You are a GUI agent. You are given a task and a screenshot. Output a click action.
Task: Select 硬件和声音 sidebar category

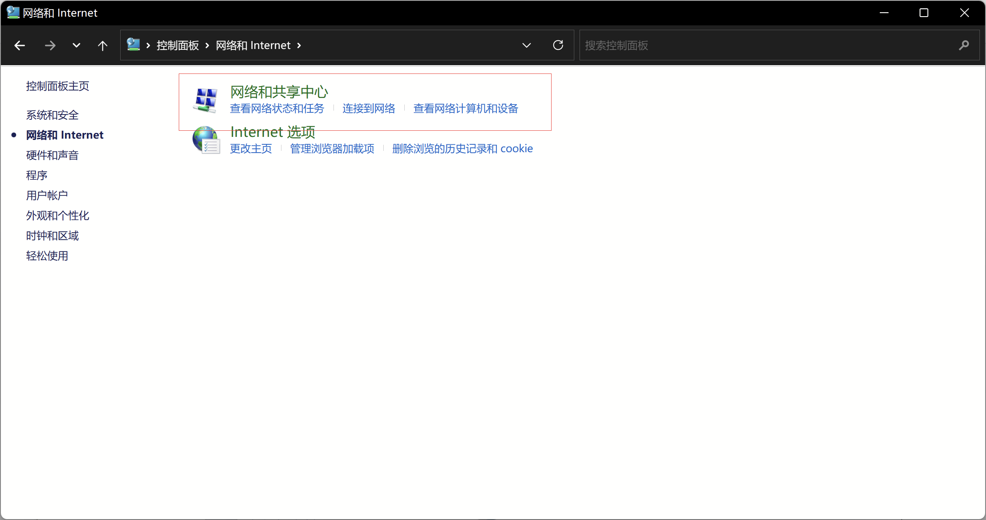tap(52, 155)
